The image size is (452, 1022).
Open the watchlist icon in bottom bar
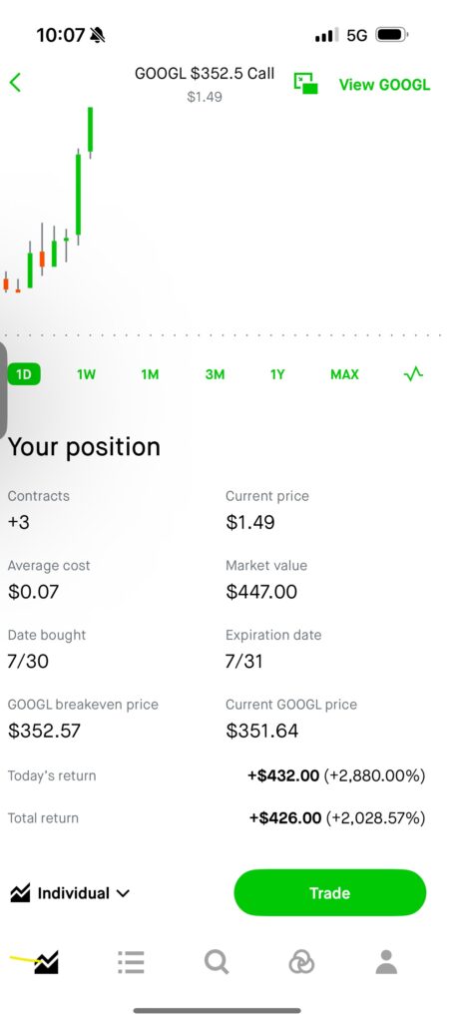tap(131, 961)
